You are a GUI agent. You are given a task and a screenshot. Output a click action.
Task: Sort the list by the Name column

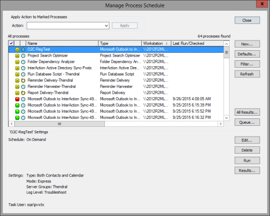(x=62, y=43)
